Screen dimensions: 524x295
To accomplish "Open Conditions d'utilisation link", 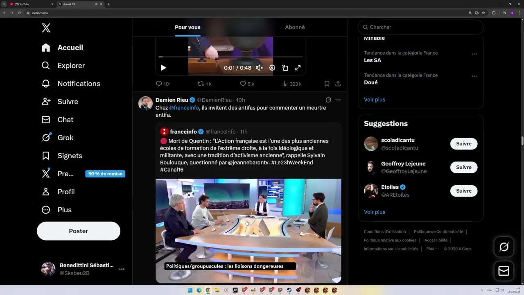I will coord(385,231).
